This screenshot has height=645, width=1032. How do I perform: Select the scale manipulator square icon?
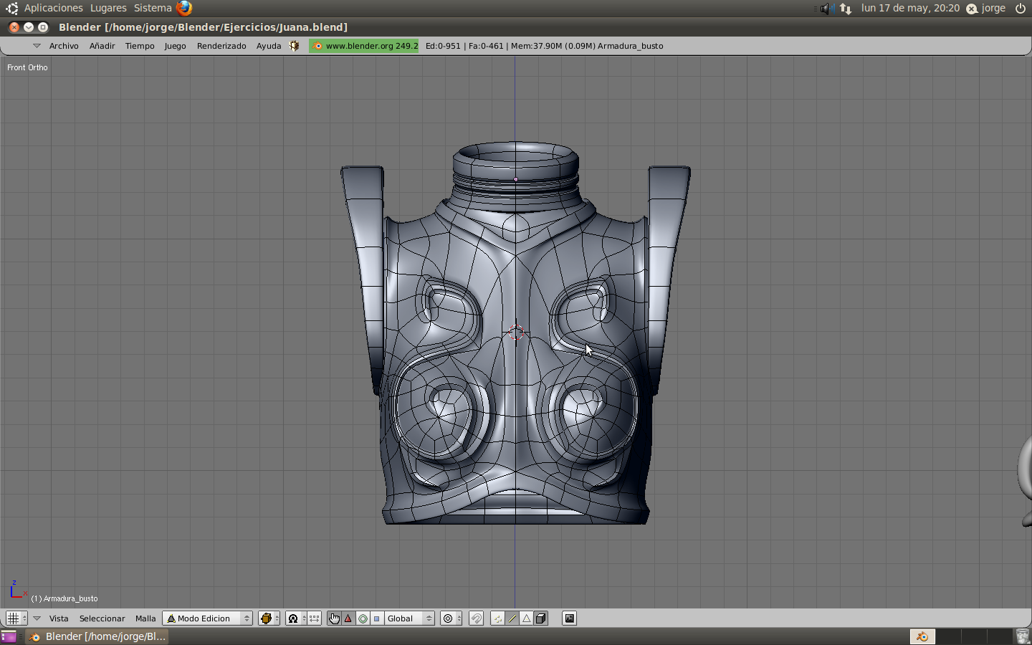tap(376, 618)
